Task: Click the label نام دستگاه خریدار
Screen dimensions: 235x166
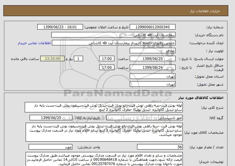Action: coord(209,35)
